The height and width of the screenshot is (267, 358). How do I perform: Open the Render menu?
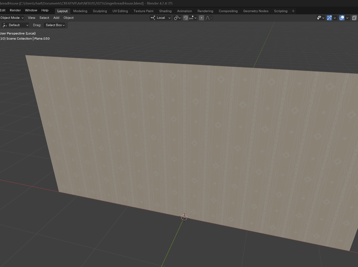(15, 10)
